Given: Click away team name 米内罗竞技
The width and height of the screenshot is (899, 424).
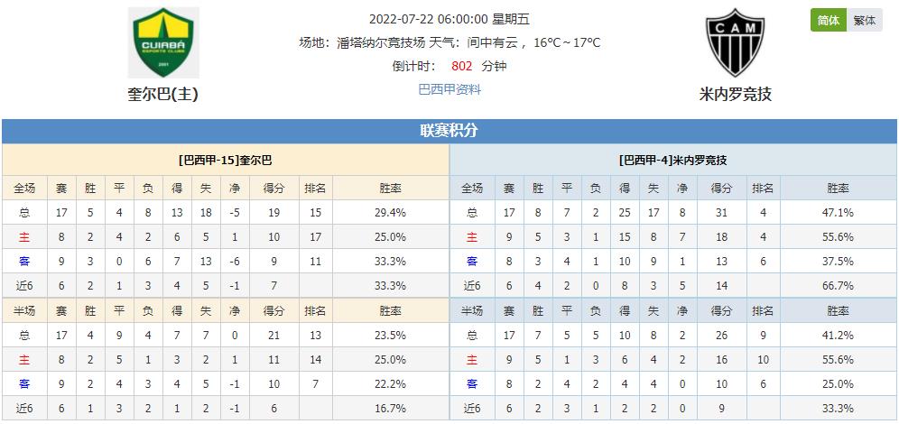Looking at the screenshot, I should coord(735,94).
